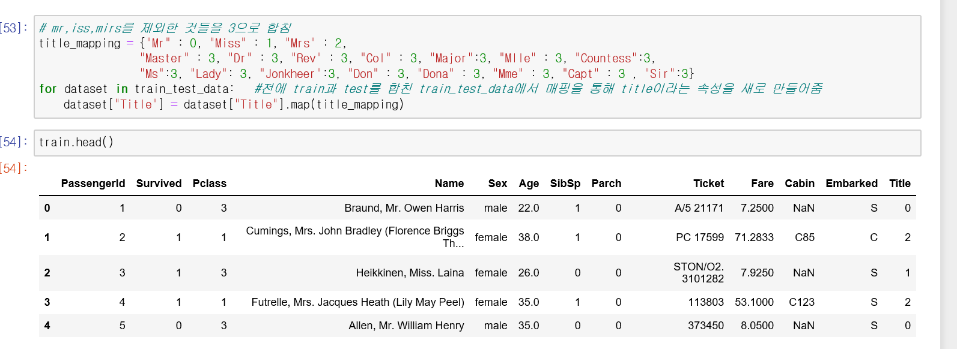
Task: Click sex value 'male' in Allen row
Action: click(496, 326)
